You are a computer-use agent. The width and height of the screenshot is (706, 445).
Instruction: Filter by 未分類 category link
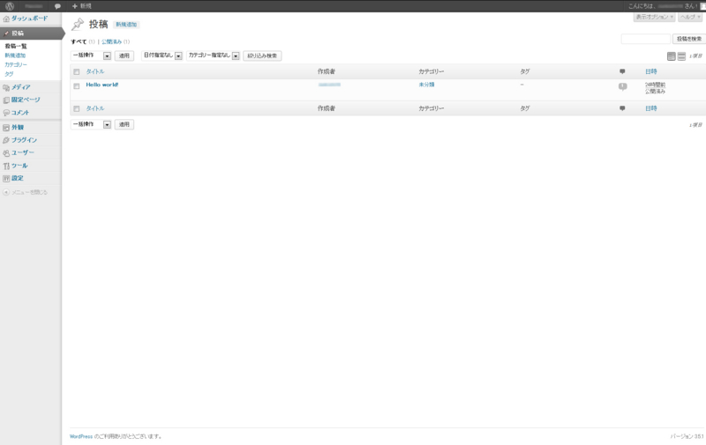[426, 85]
